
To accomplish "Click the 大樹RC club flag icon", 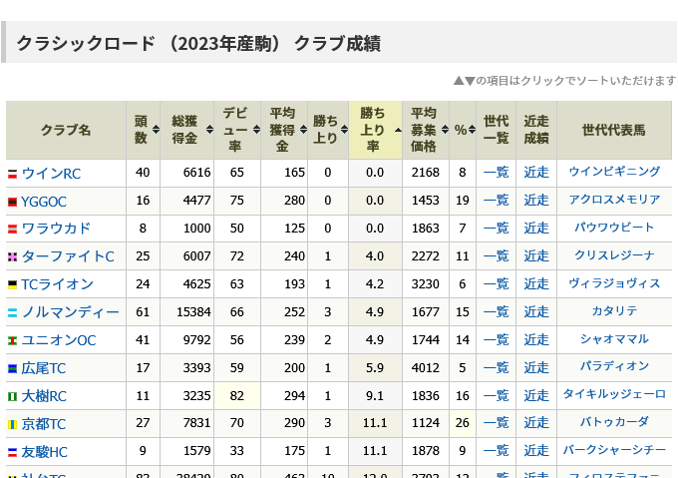I will click(x=12, y=397).
